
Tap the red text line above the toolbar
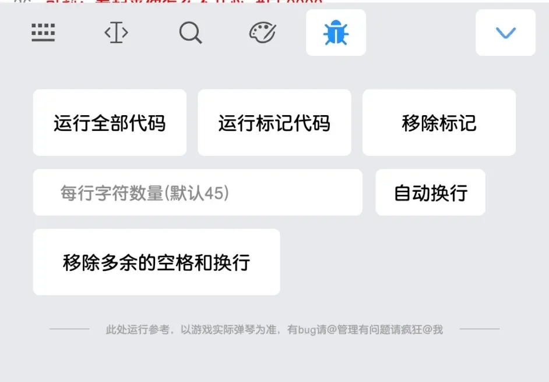click(x=184, y=1)
